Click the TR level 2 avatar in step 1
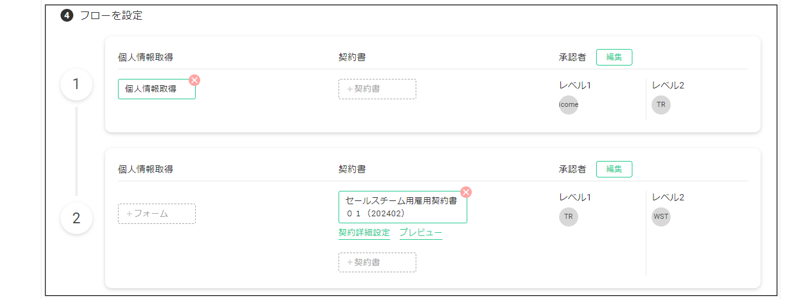Image resolution: width=802 pixels, height=299 pixels. (x=661, y=104)
